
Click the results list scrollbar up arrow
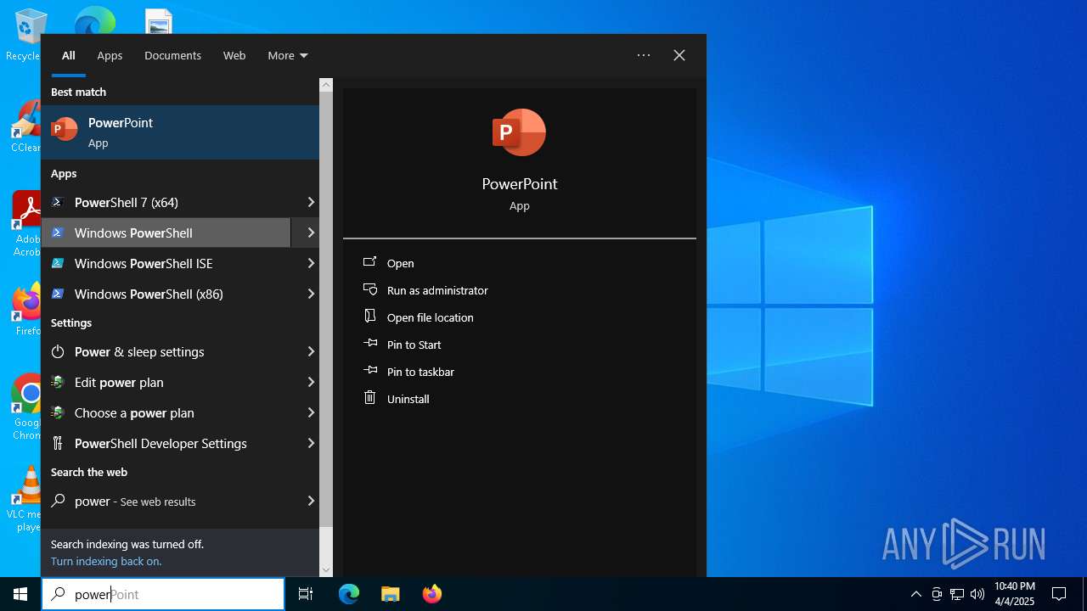(326, 85)
